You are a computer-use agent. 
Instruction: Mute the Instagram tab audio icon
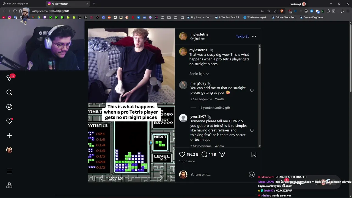click(x=53, y=4)
